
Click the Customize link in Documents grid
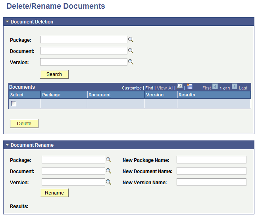coord(132,88)
